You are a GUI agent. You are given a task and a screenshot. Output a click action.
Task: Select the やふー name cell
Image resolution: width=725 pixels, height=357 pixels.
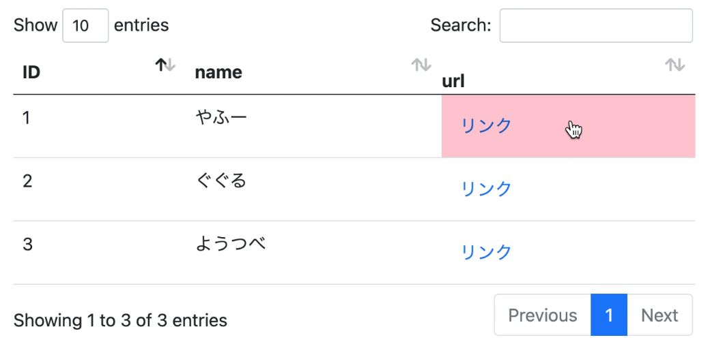tap(221, 118)
